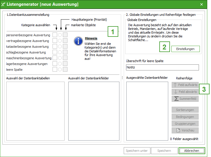The width and height of the screenshot is (211, 157).
Task: Toggle markierte Objekte for katasterbezogene Auswertung
Action: (x=65, y=46)
